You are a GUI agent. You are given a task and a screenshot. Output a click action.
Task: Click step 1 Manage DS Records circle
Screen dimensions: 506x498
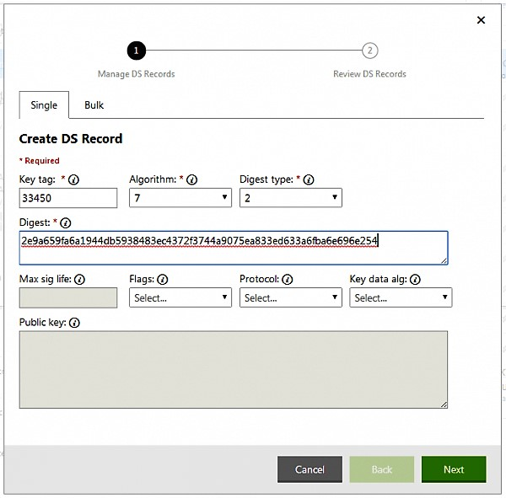136,51
